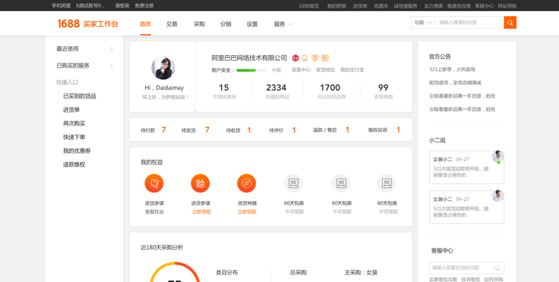This screenshot has width=559, height=282.
Task: Open 已买到的货品 quick link
Action: [x=80, y=96]
